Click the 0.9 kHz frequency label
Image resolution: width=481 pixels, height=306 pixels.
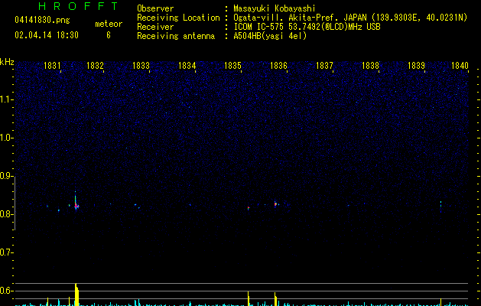(6, 176)
